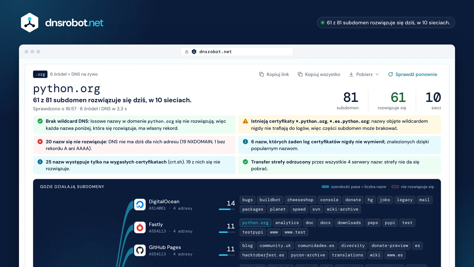Click the Fastly count bar showing 11
The width and height of the screenshot is (474, 267).
(x=227, y=232)
